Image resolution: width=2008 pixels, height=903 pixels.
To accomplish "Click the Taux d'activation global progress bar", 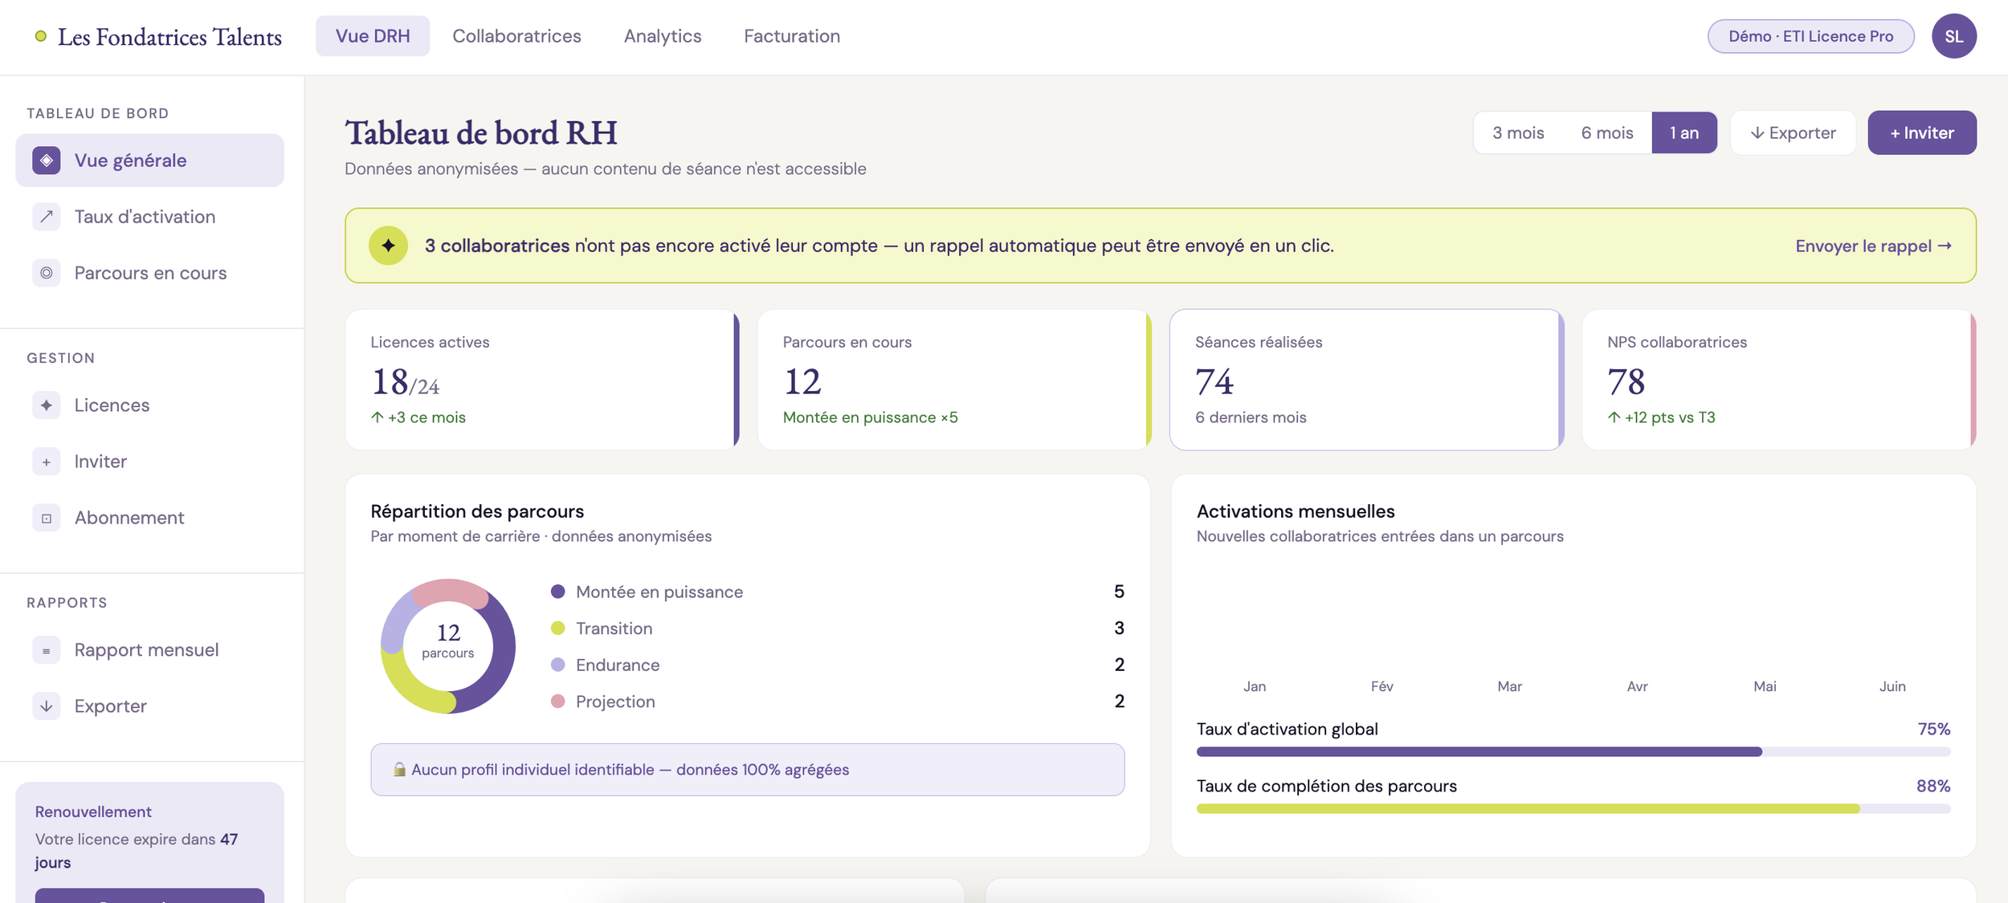I will click(x=1573, y=752).
